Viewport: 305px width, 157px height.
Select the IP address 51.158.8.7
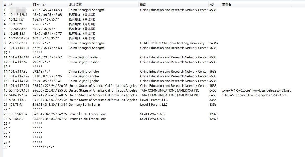pos(16,119)
